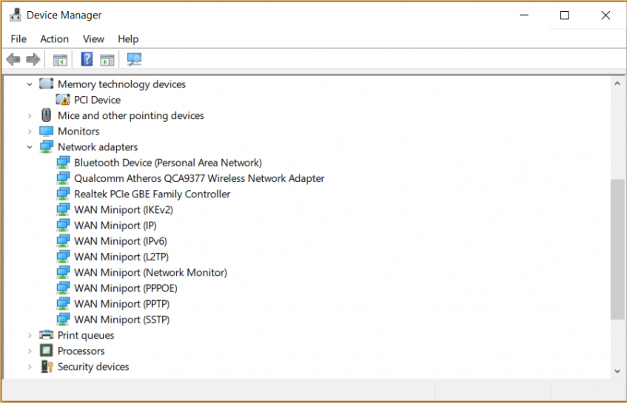627x403 pixels.
Task: Expand Mice and other pointing devices
Action: coord(30,116)
